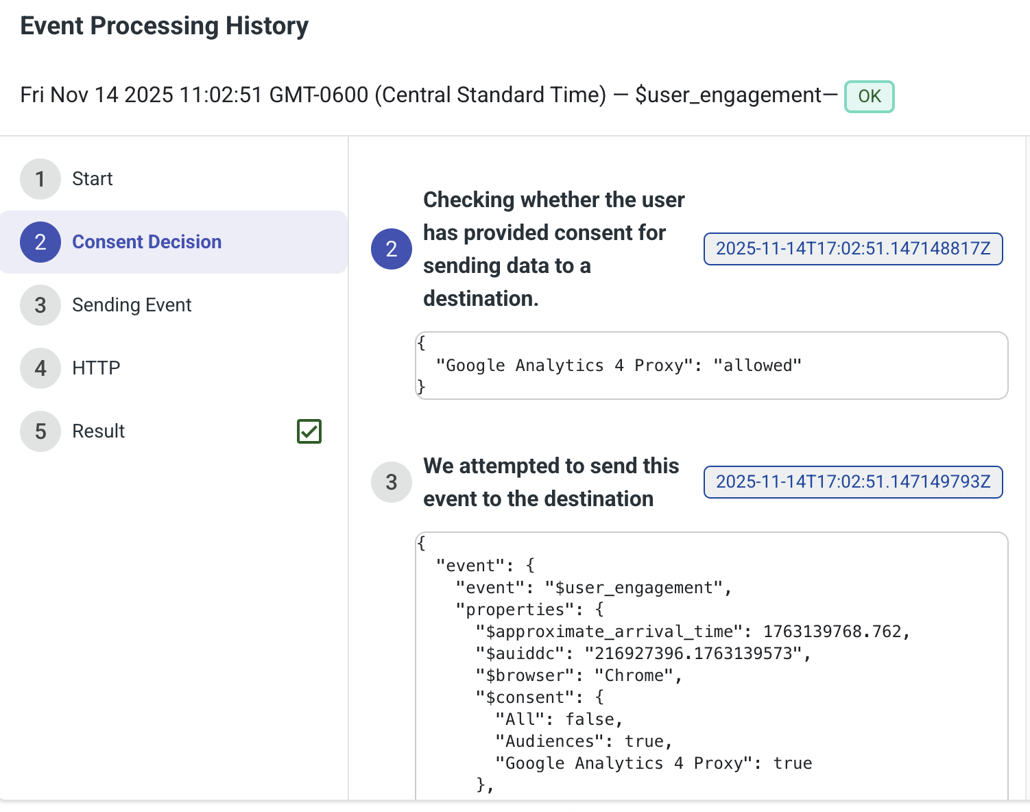Click the step 3 circle in sidebar

click(40, 305)
